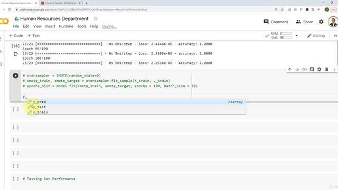Delete the current cell
The width and height of the screenshot is (338, 190).
coord(326,69)
